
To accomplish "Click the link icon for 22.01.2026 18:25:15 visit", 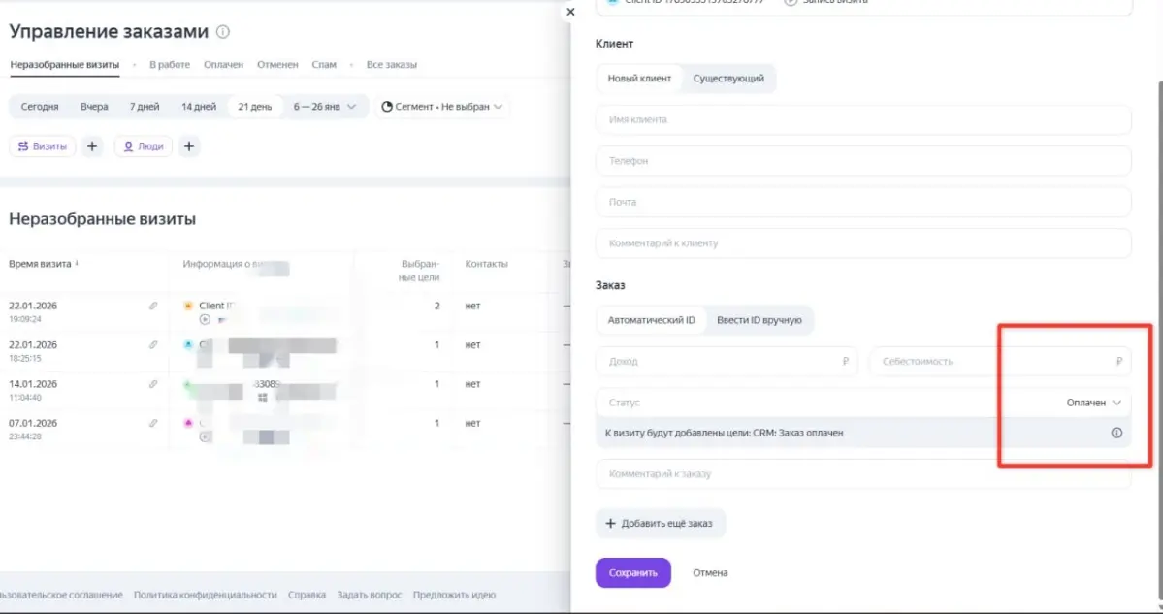I will 153,344.
